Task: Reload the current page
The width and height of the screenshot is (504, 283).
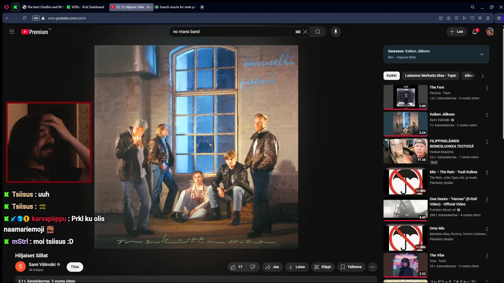Action: click(x=24, y=18)
